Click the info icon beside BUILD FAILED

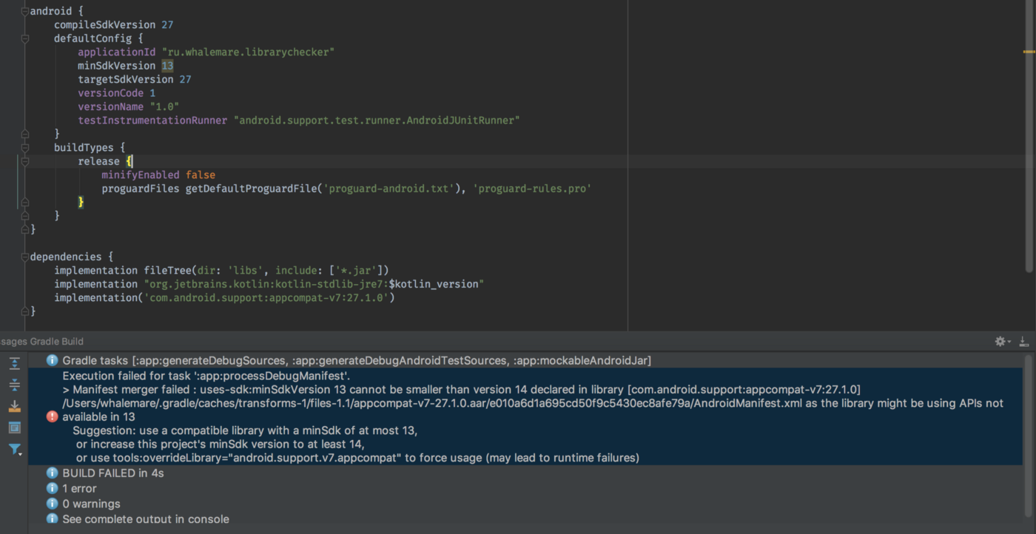click(52, 473)
